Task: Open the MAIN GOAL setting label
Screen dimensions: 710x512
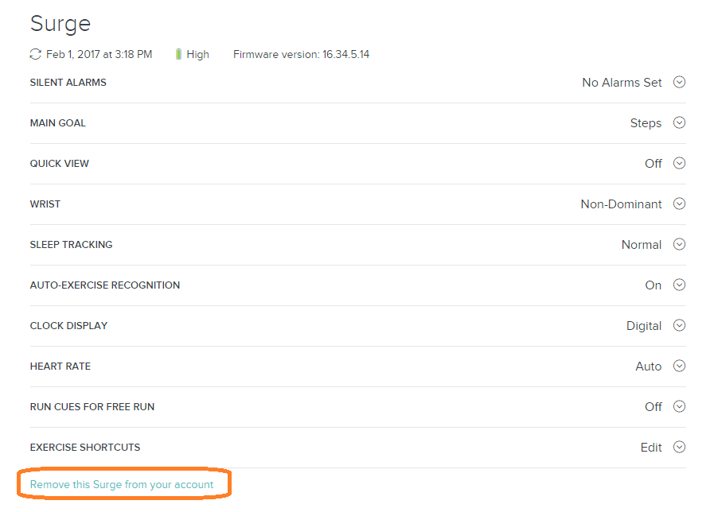Action: (x=57, y=123)
